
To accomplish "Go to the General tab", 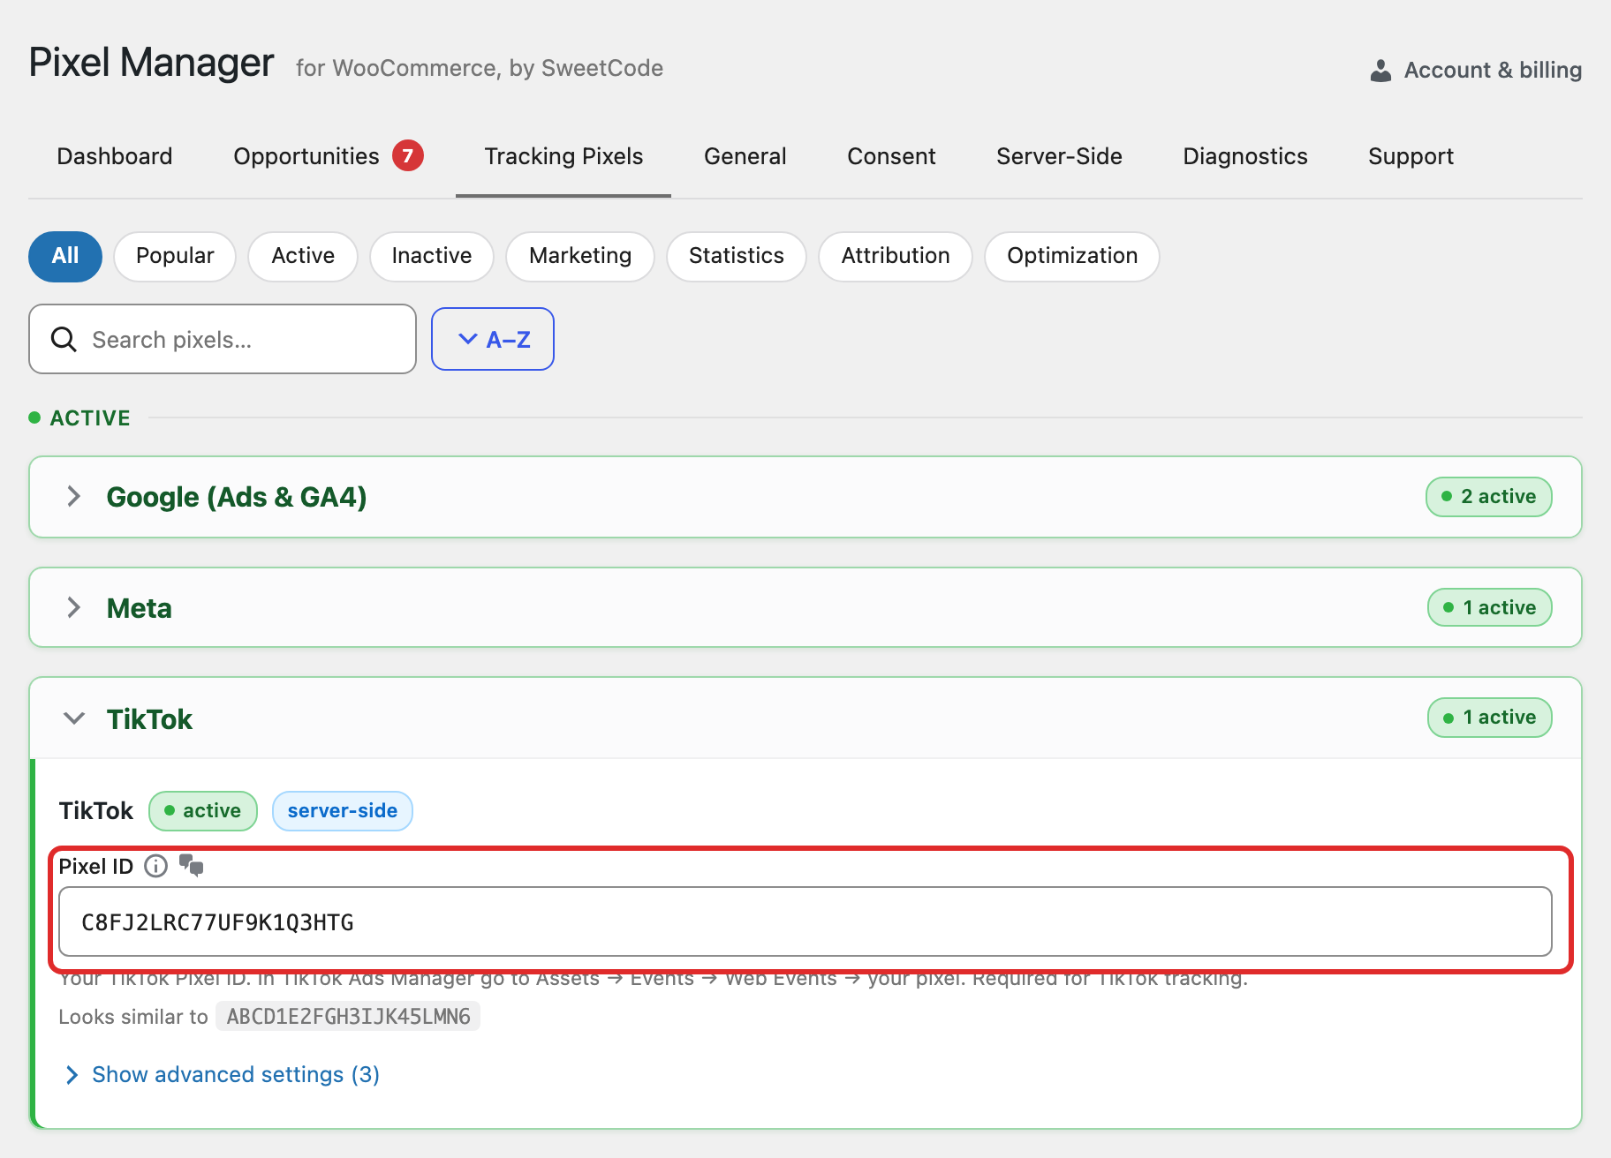I will [745, 156].
